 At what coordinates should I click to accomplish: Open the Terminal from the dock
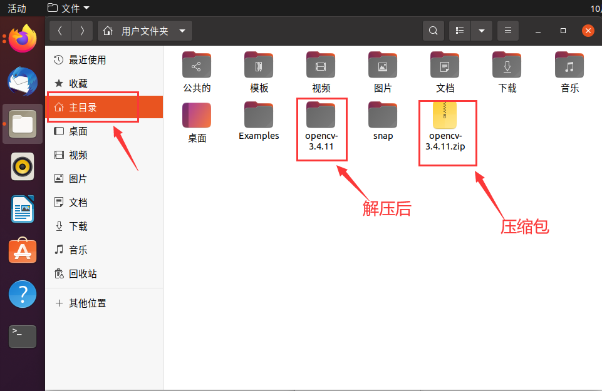coord(22,336)
